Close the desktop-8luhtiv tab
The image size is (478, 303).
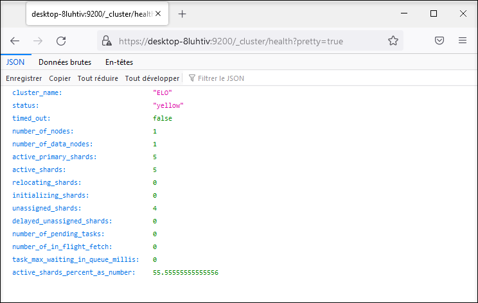[158, 13]
